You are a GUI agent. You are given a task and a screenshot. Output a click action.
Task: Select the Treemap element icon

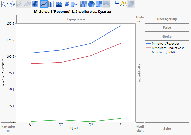tap(99, 4)
